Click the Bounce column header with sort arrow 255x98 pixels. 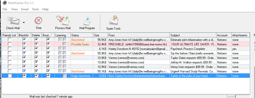48,35
